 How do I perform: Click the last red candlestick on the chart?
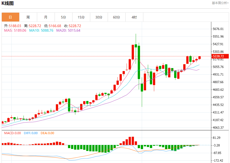click(x=199, y=58)
